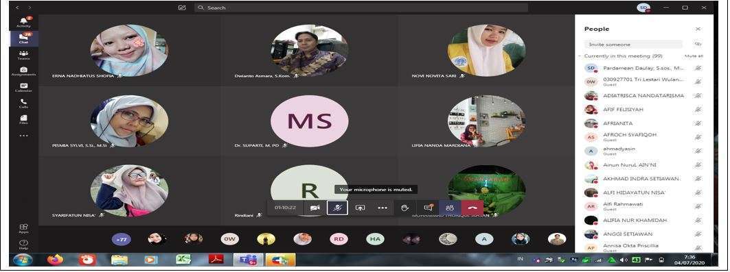Toggle the participants panel button
Viewport: 730px width, 272px height.
coord(450,208)
